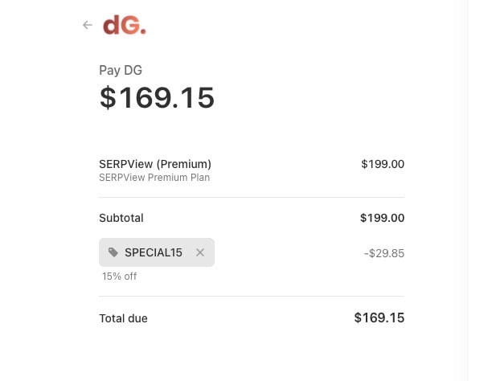Click the $199.00 product price

pos(383,164)
